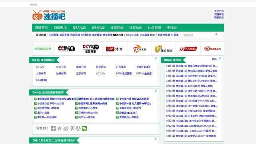Collapse the 最新足球视频 panel
The height and width of the screenshot is (144, 256).
click(x=220, y=58)
